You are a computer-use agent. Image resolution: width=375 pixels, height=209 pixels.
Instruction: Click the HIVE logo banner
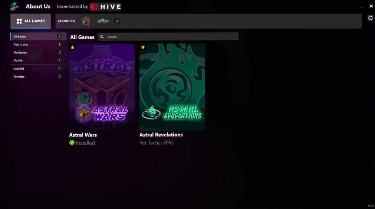[x=105, y=7]
